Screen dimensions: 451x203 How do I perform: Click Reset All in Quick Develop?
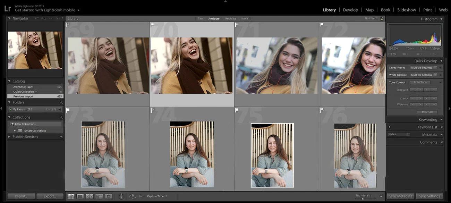tap(427, 112)
